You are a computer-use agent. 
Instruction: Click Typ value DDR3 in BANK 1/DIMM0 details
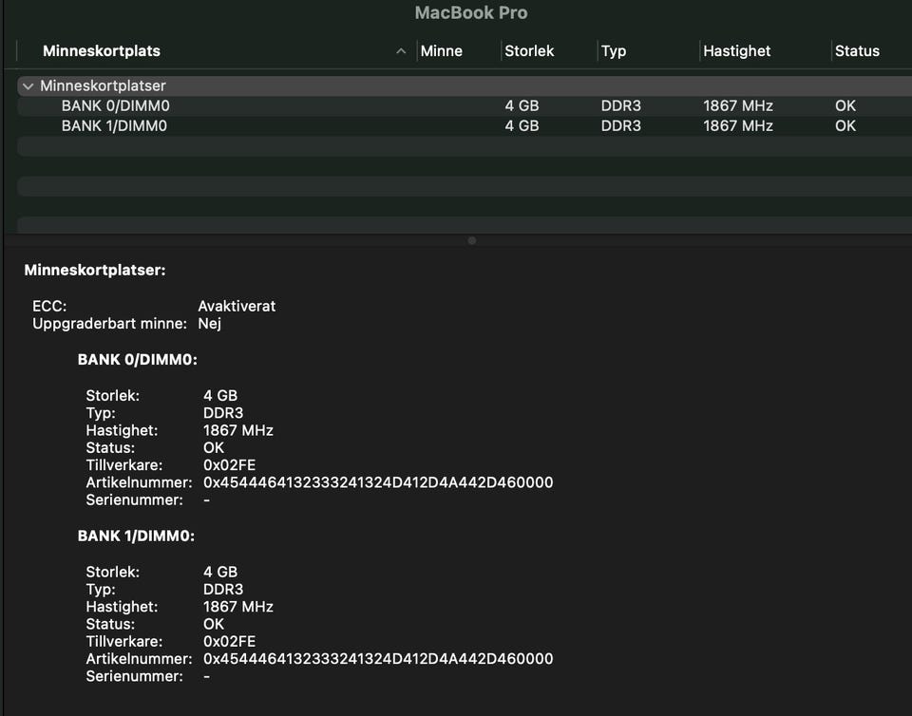click(223, 590)
